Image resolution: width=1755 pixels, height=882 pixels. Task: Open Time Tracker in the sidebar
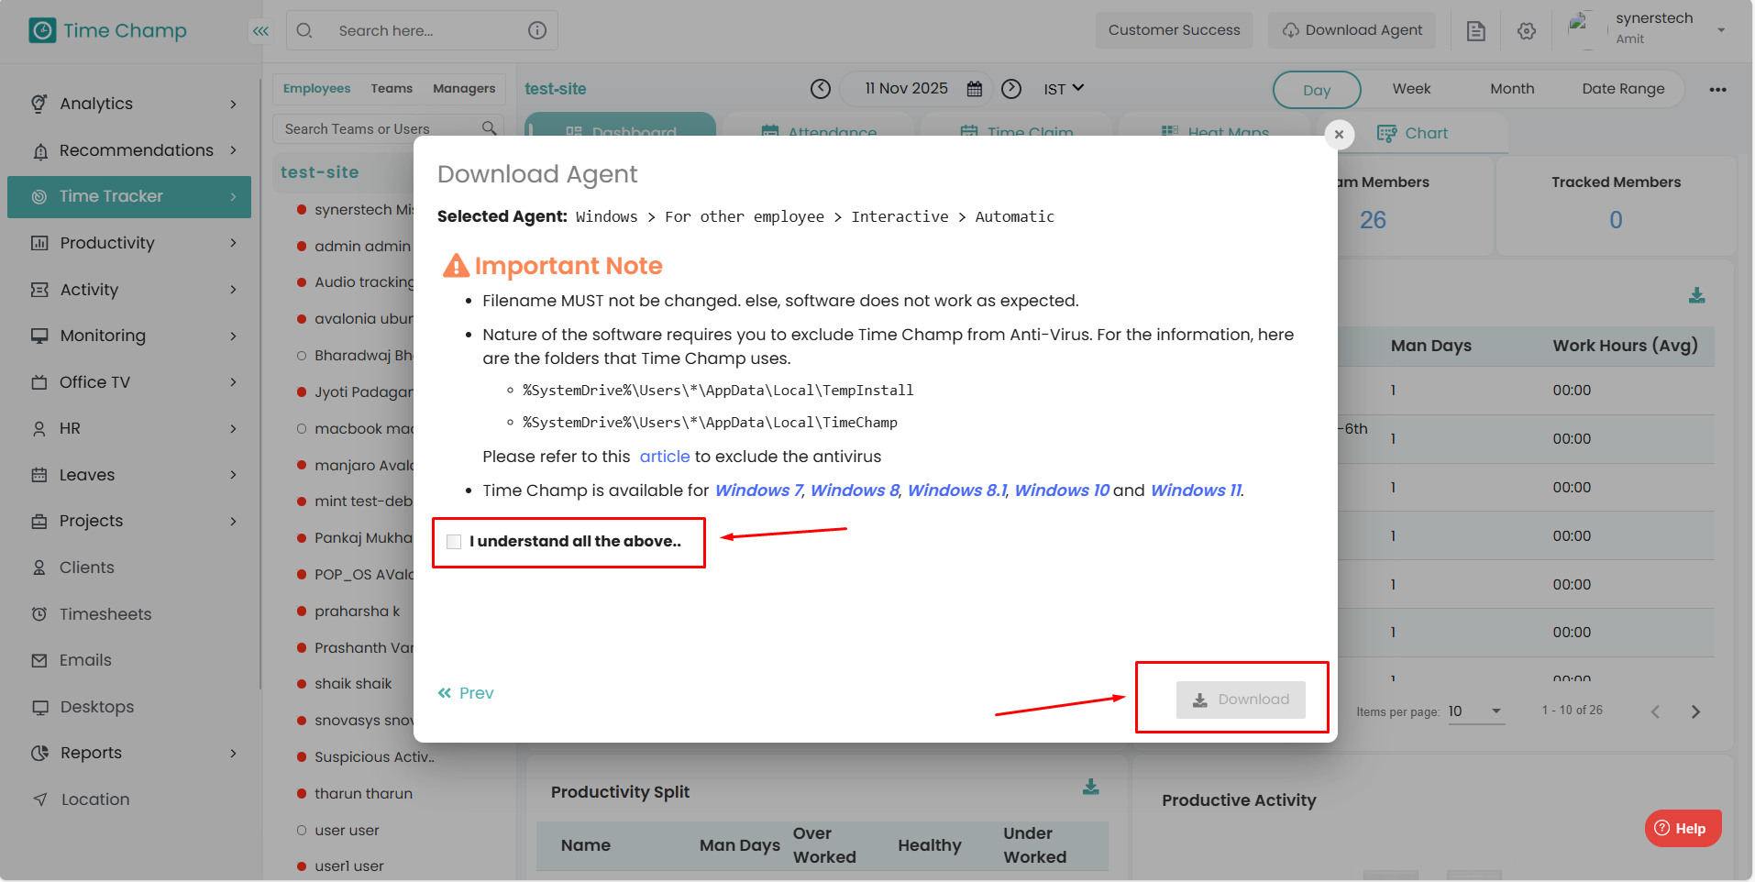pyautogui.click(x=129, y=196)
